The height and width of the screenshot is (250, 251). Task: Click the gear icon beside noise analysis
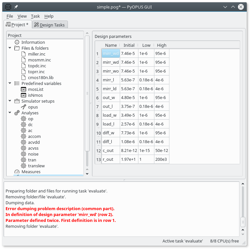point(23,154)
